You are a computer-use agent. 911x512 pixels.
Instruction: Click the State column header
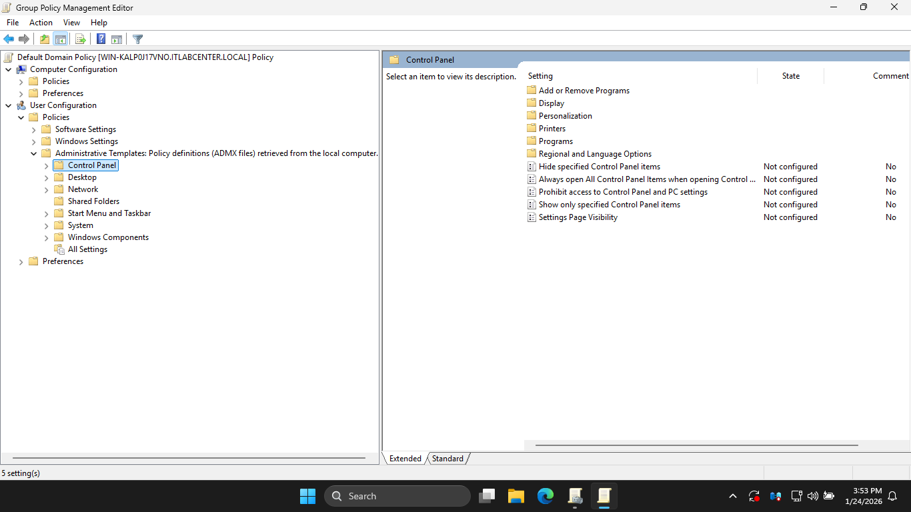coord(790,76)
